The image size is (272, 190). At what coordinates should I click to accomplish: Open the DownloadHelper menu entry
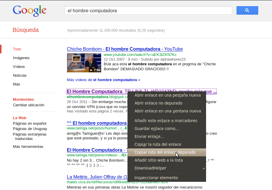point(167,168)
